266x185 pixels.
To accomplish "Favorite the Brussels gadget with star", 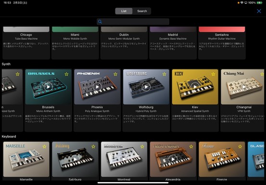I will (x=66, y=74).
